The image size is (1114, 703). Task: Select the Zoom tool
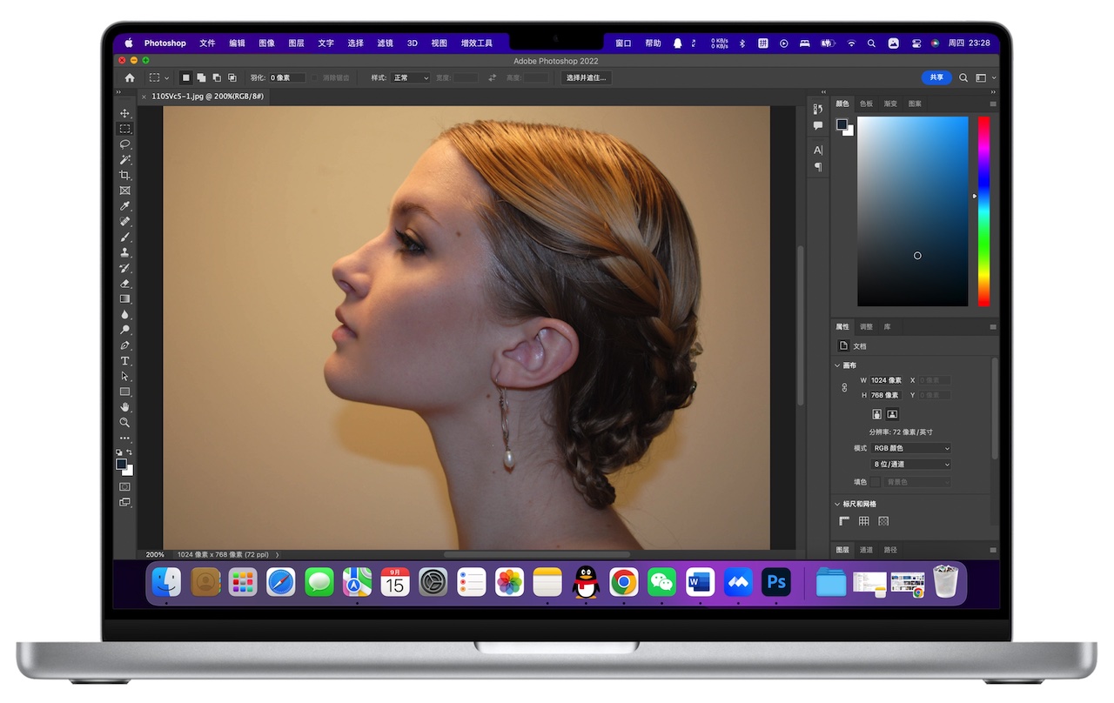(x=124, y=423)
